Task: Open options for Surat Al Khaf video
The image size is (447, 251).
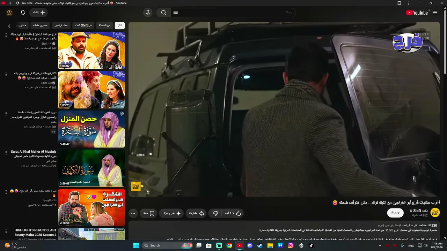Action: (x=6, y=152)
